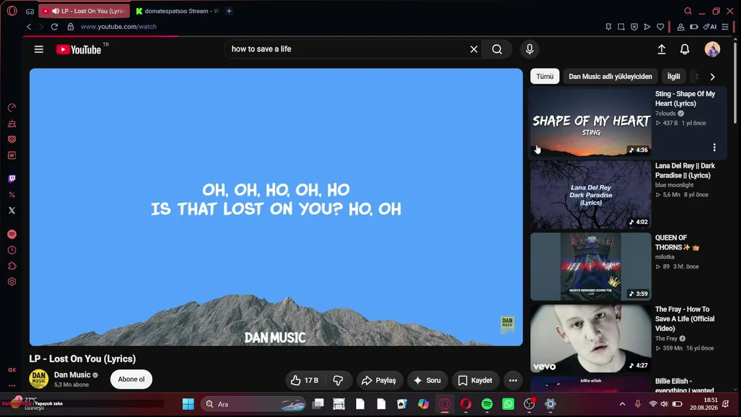Switch to the LP - Lost On You tab
The height and width of the screenshot is (417, 741).
tap(85, 11)
